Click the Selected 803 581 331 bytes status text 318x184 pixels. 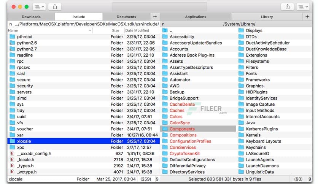point(225,179)
